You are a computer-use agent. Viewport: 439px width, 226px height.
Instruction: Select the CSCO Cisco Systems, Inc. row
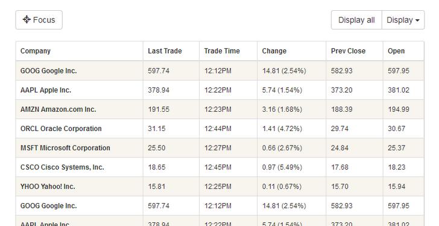(220, 167)
